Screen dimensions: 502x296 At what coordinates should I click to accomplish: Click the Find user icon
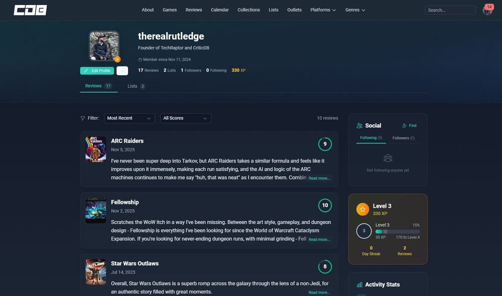(404, 126)
